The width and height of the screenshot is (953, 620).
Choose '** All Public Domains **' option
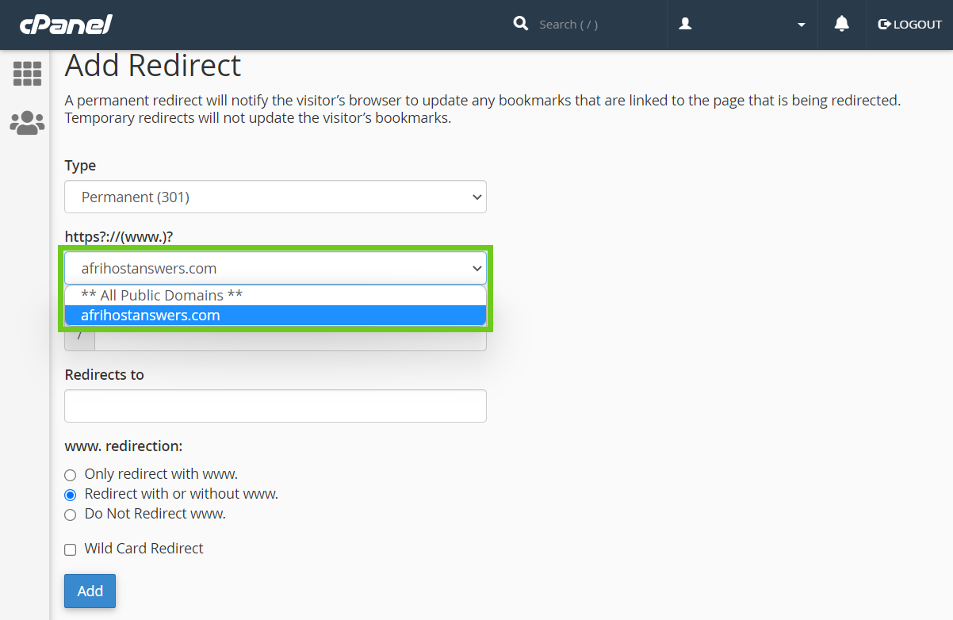coord(162,295)
